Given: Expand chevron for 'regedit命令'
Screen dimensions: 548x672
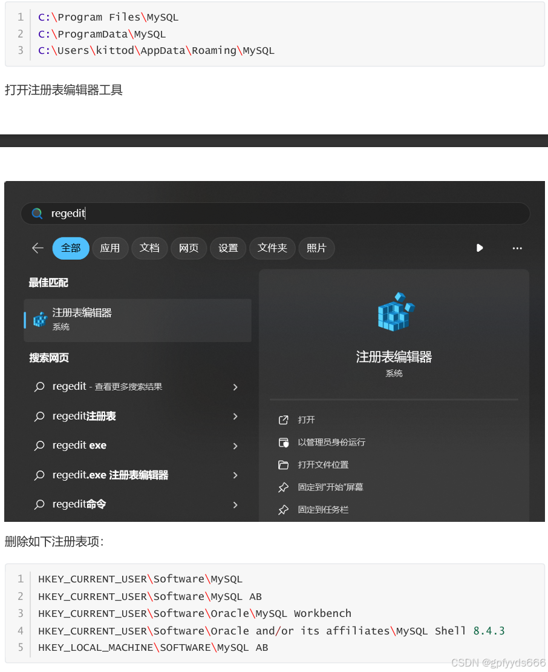Looking at the screenshot, I should click(235, 505).
